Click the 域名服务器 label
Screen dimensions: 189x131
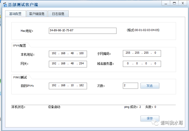coord(106,64)
